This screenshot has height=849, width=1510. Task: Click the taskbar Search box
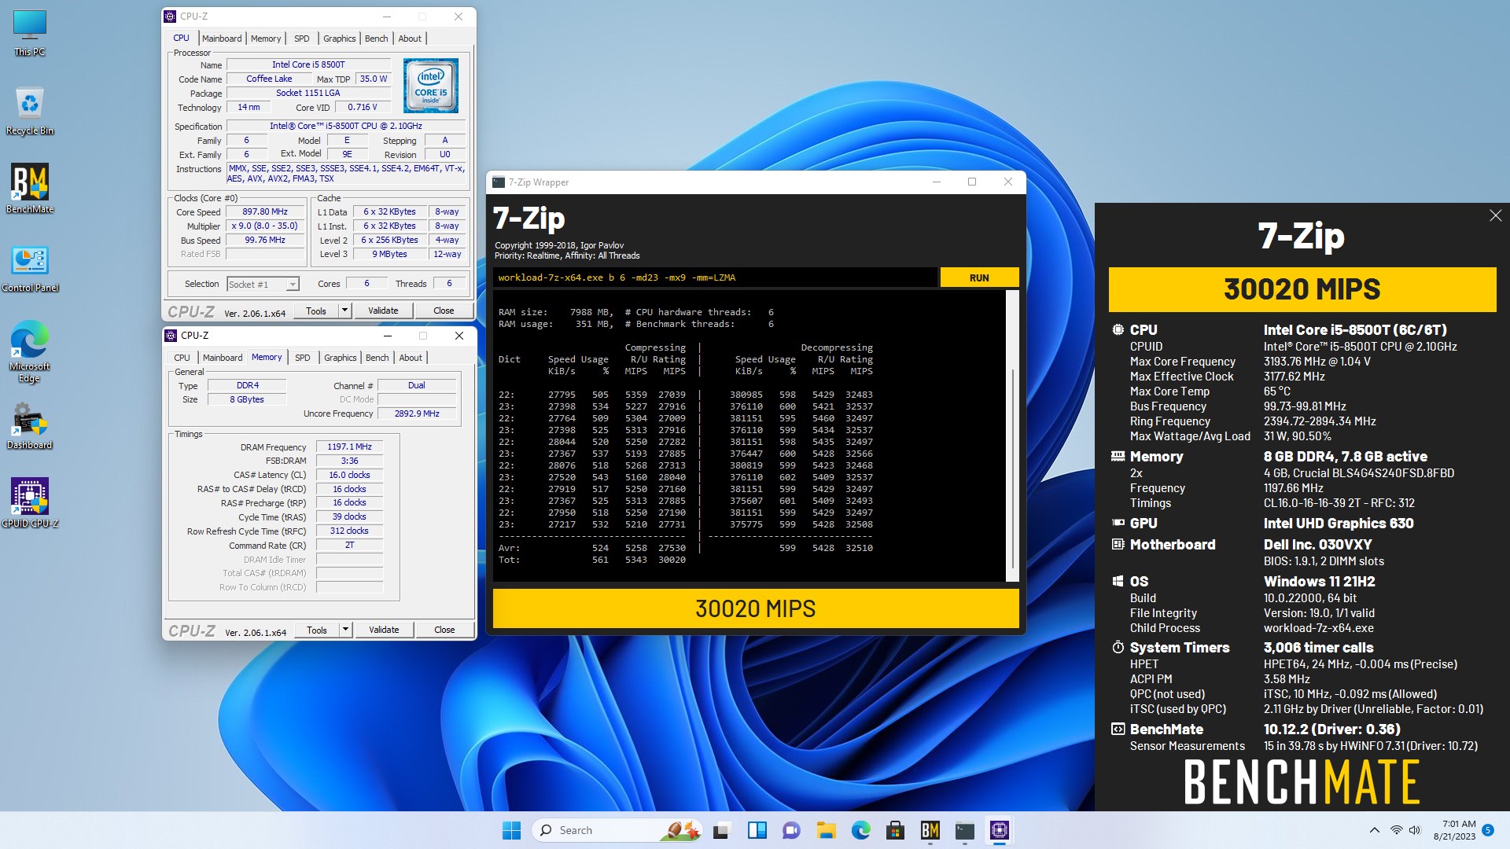click(x=616, y=830)
